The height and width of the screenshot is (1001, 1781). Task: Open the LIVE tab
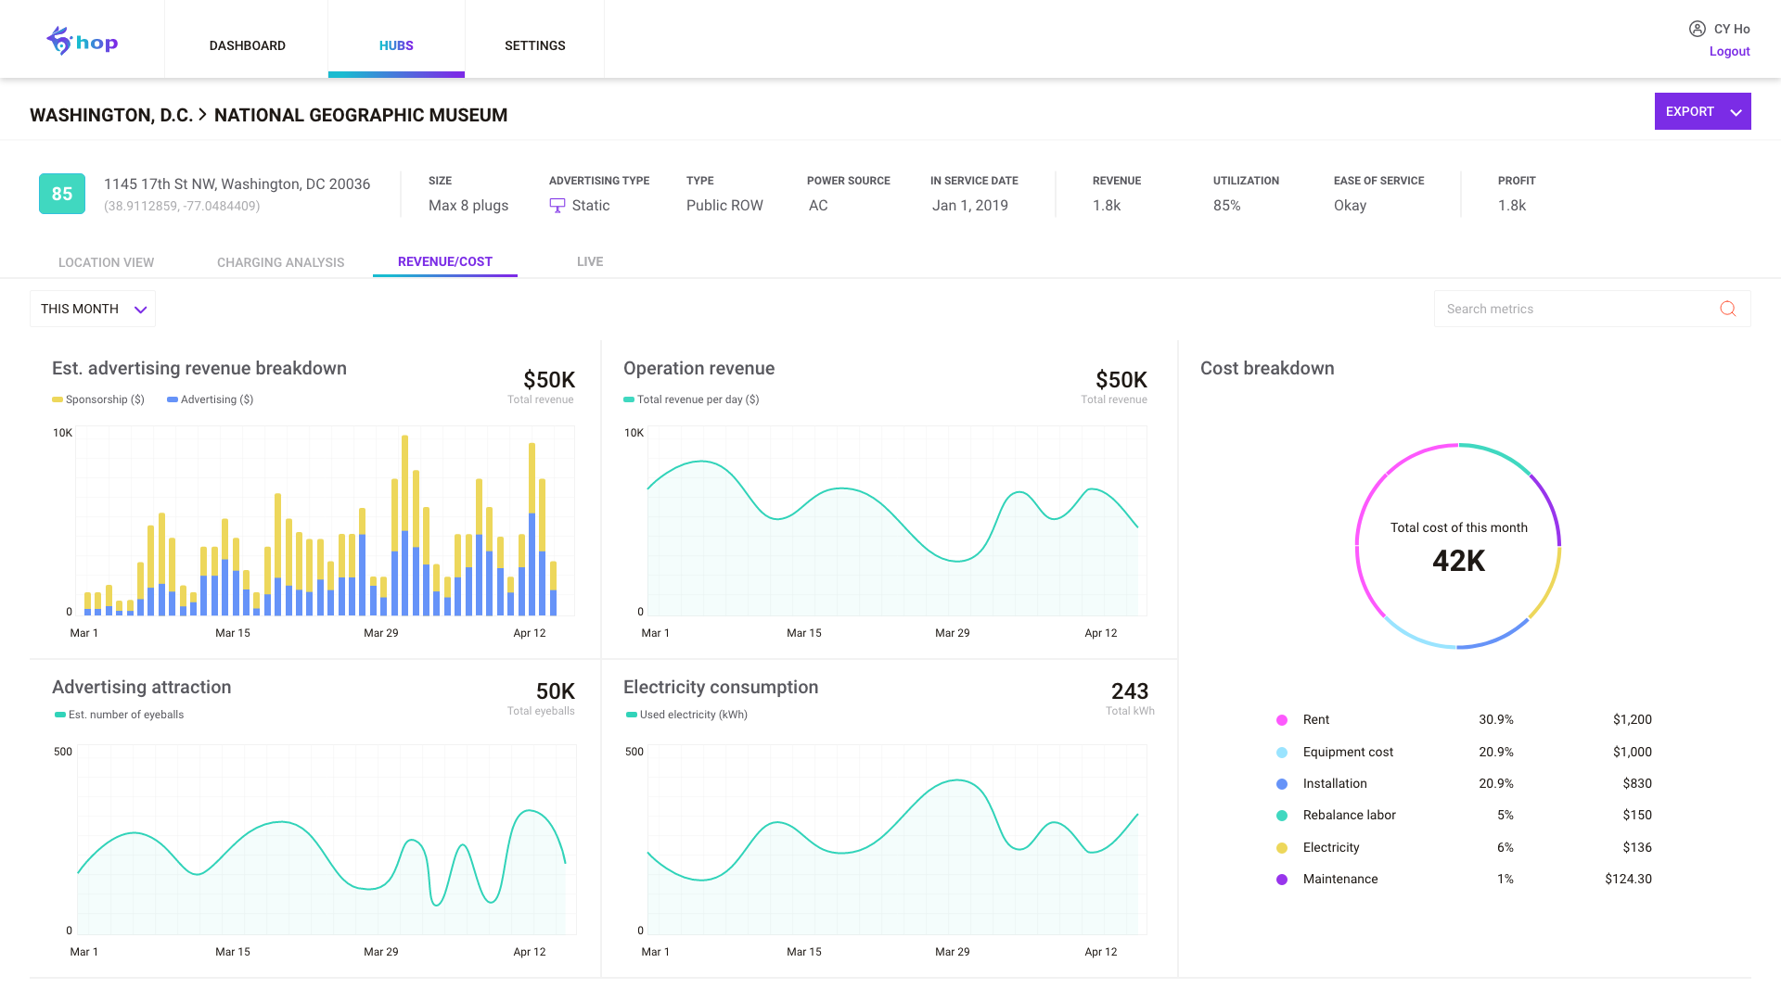(590, 261)
